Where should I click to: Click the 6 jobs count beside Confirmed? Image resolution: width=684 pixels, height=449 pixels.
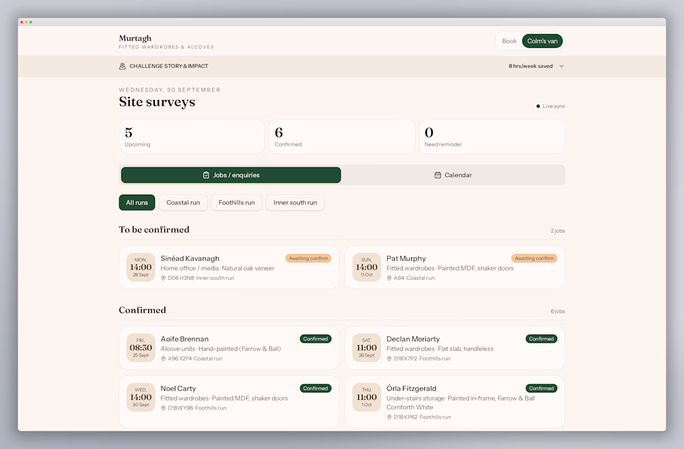click(x=558, y=312)
